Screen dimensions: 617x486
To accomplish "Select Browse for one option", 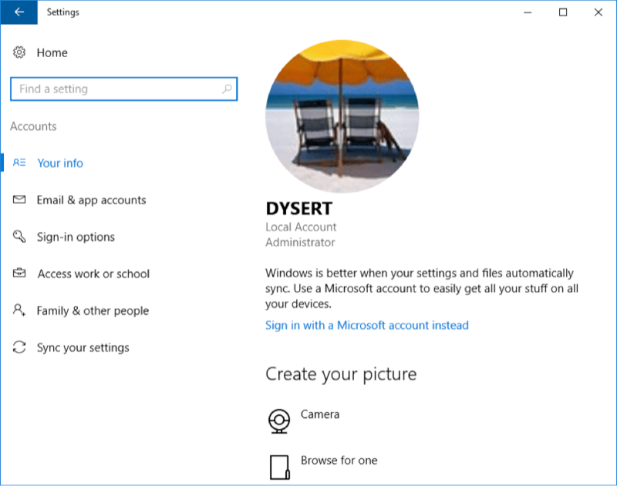I will [x=339, y=461].
